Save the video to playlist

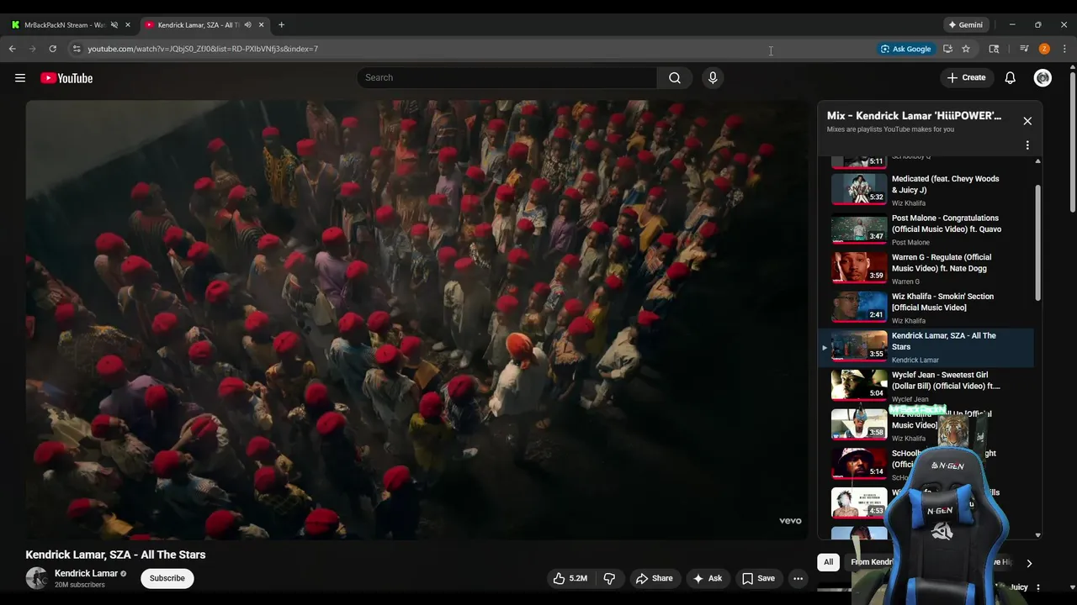[758, 578]
